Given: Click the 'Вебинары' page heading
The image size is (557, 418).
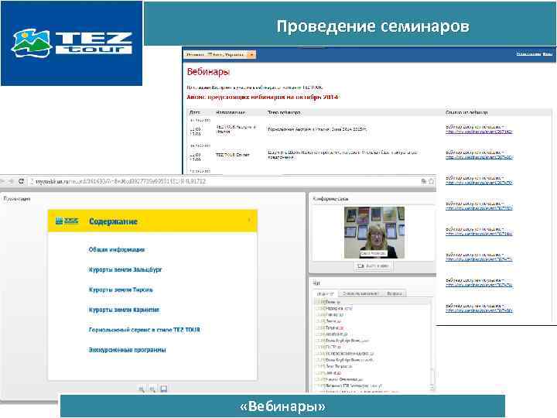Looking at the screenshot, I should (x=208, y=72).
